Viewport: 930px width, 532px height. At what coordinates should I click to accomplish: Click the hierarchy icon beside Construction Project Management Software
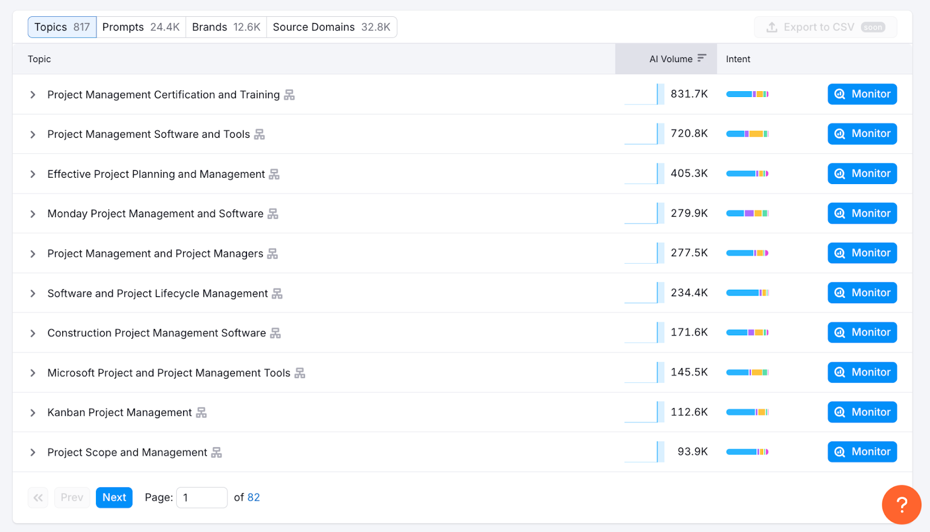tap(276, 333)
